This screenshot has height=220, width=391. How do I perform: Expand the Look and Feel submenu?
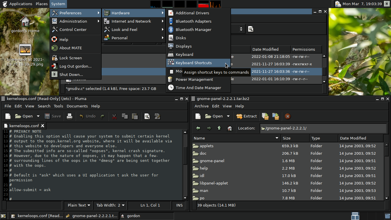[134, 30]
